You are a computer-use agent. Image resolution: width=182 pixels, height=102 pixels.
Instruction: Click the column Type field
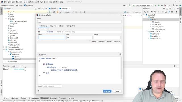pos(79,37)
